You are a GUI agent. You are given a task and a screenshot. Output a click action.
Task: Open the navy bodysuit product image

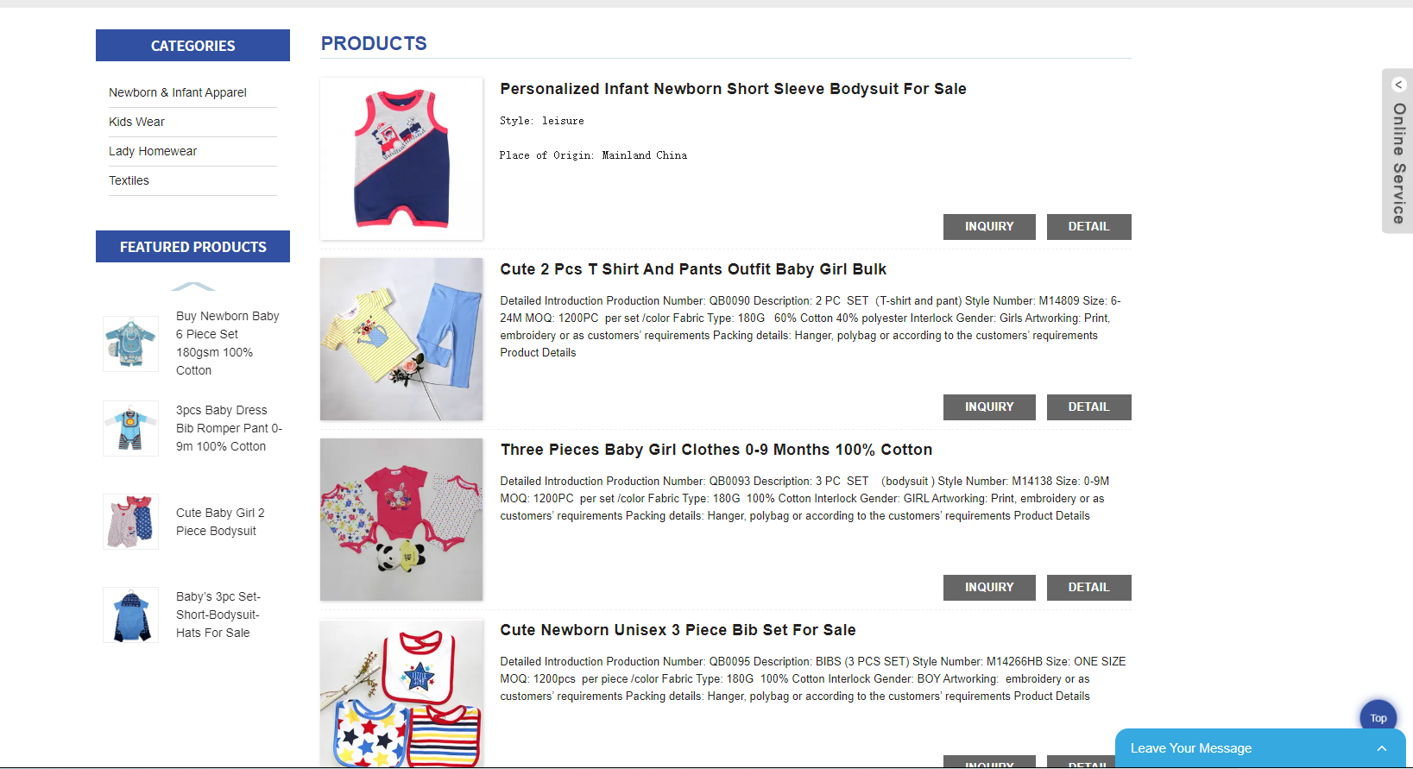[x=401, y=159]
